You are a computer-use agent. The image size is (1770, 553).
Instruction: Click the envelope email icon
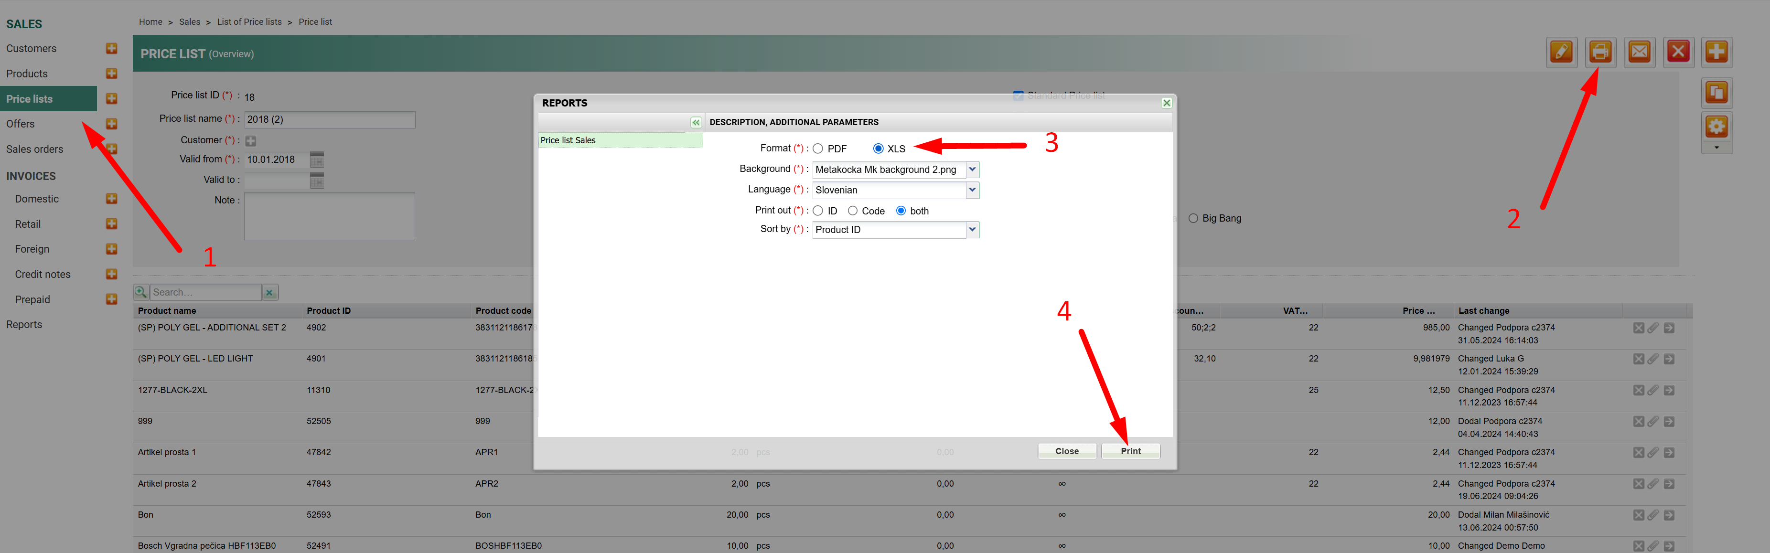(x=1640, y=52)
